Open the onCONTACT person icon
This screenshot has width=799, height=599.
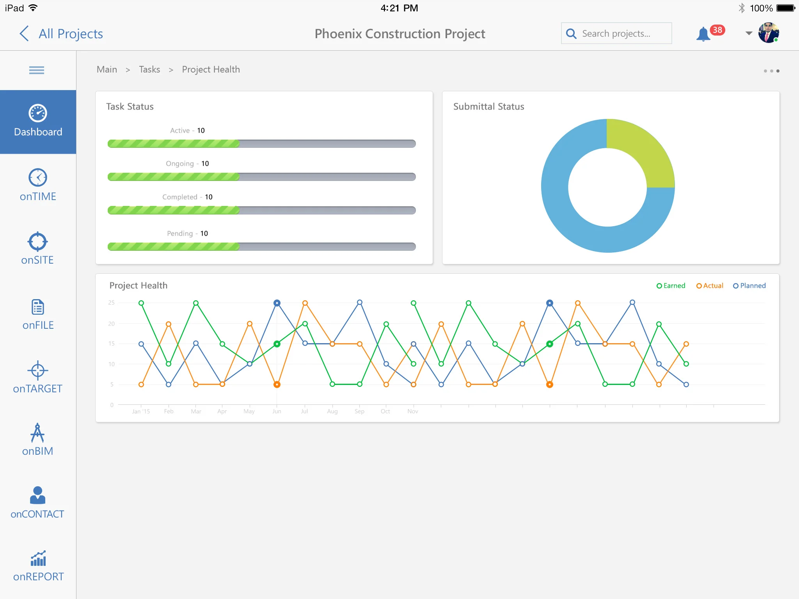(x=38, y=495)
